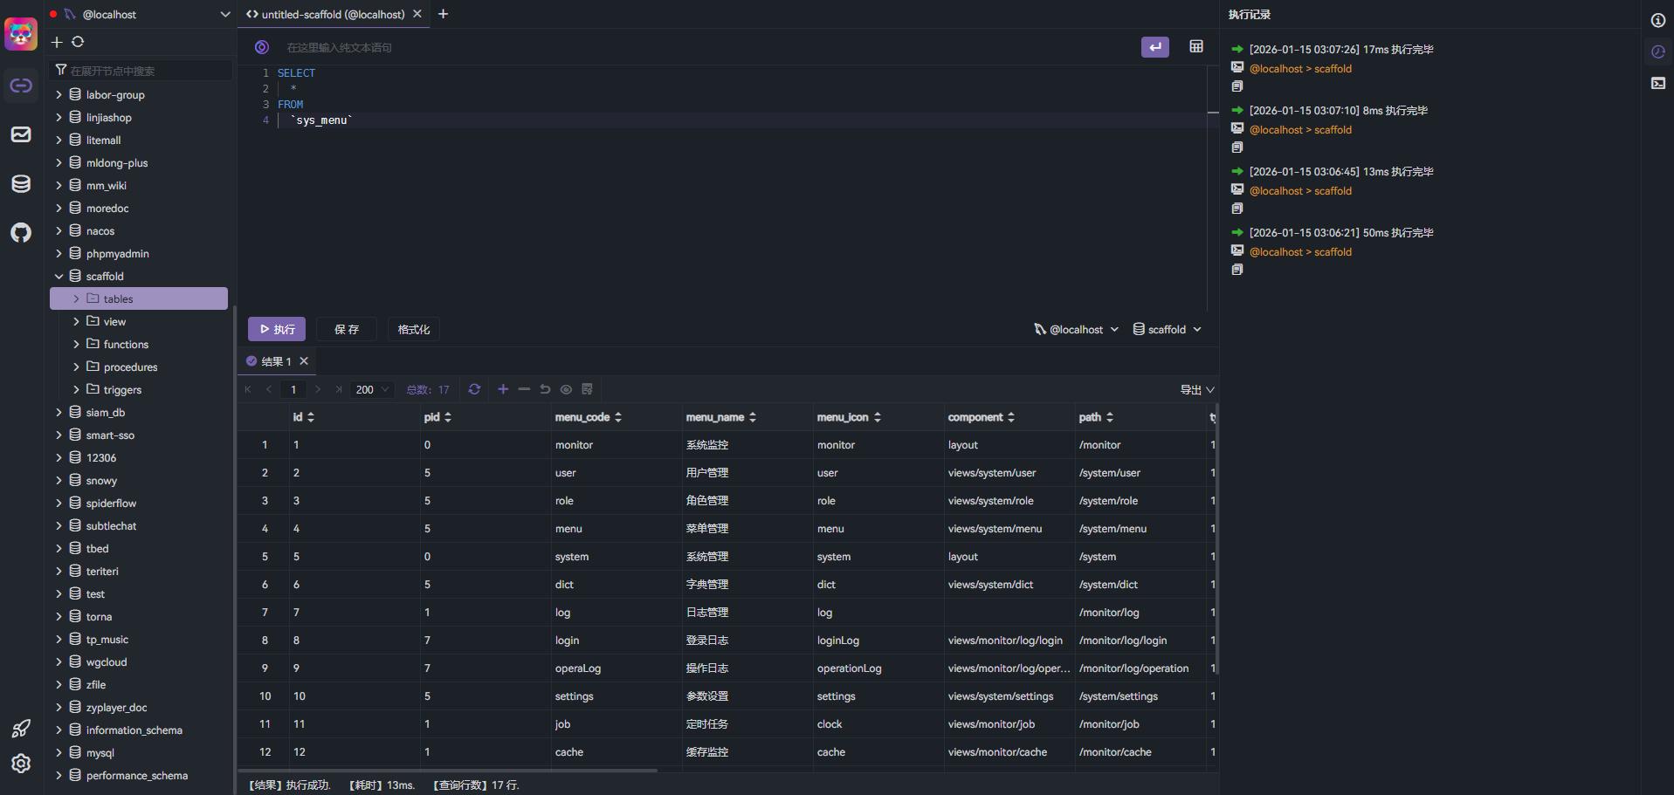Expand the tables folder

point(76,298)
